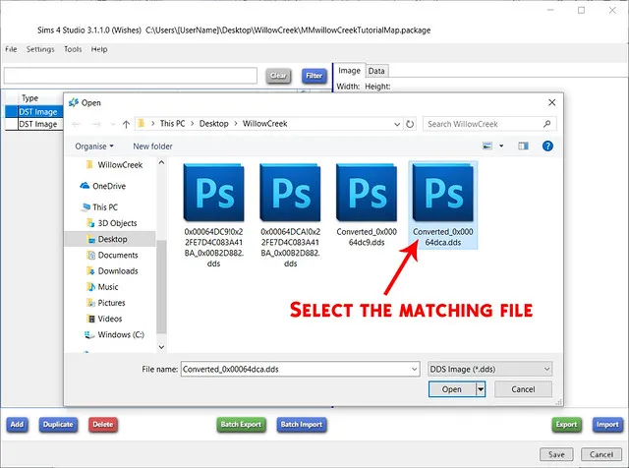Open the blue help question mark icon
Viewport: 629px width, 468px height.
click(547, 146)
